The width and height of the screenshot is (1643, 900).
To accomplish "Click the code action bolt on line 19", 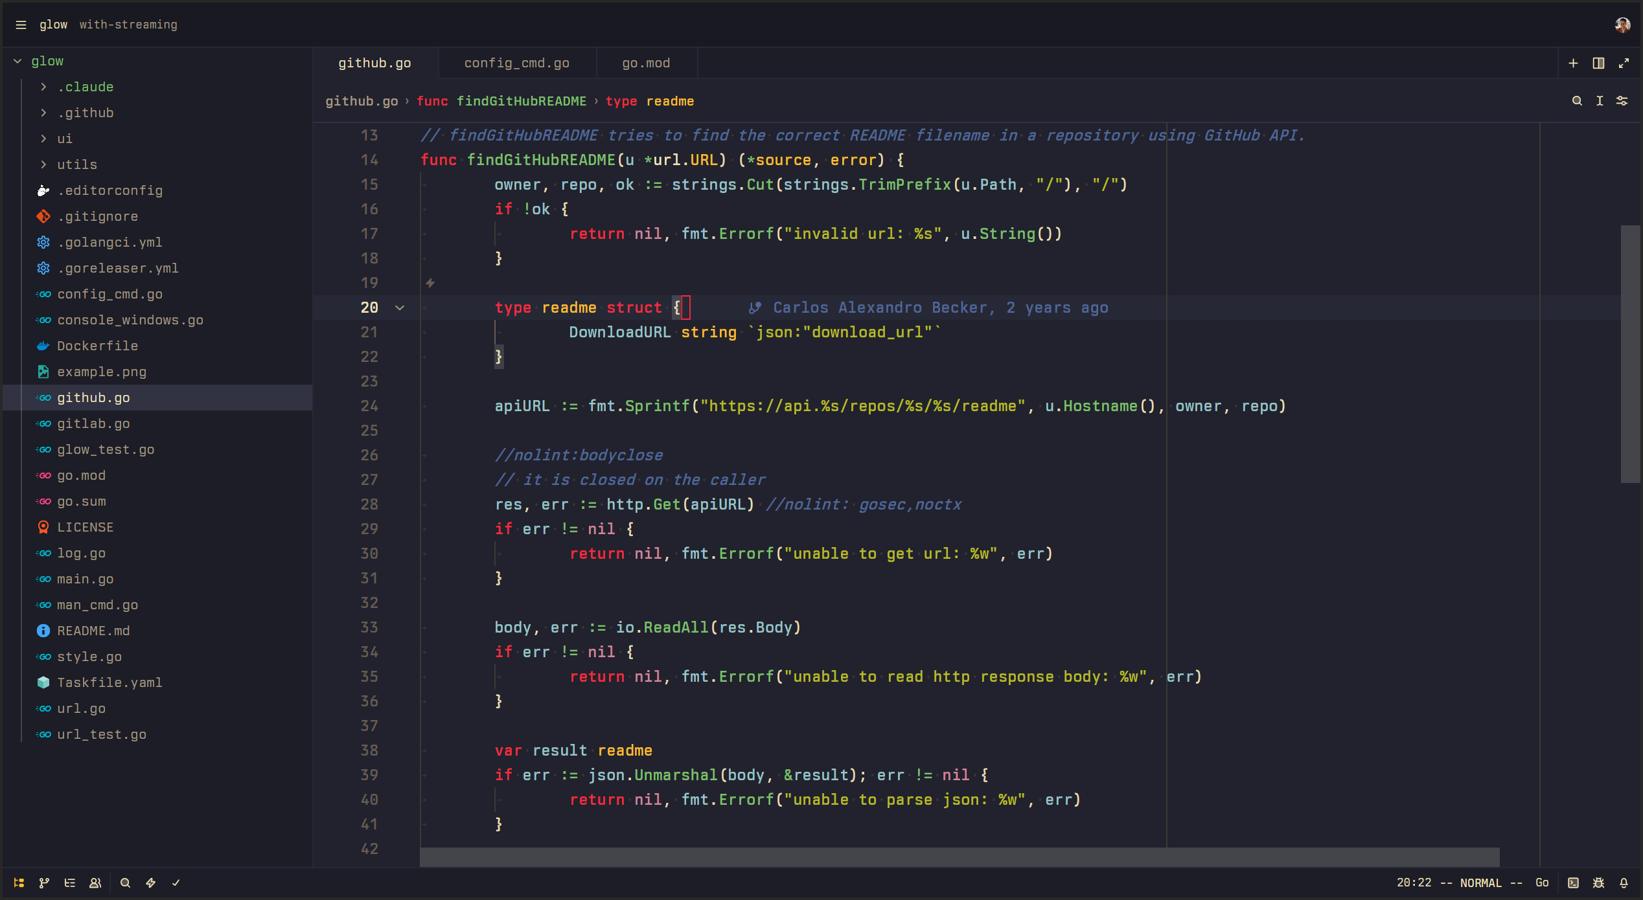I will point(430,283).
